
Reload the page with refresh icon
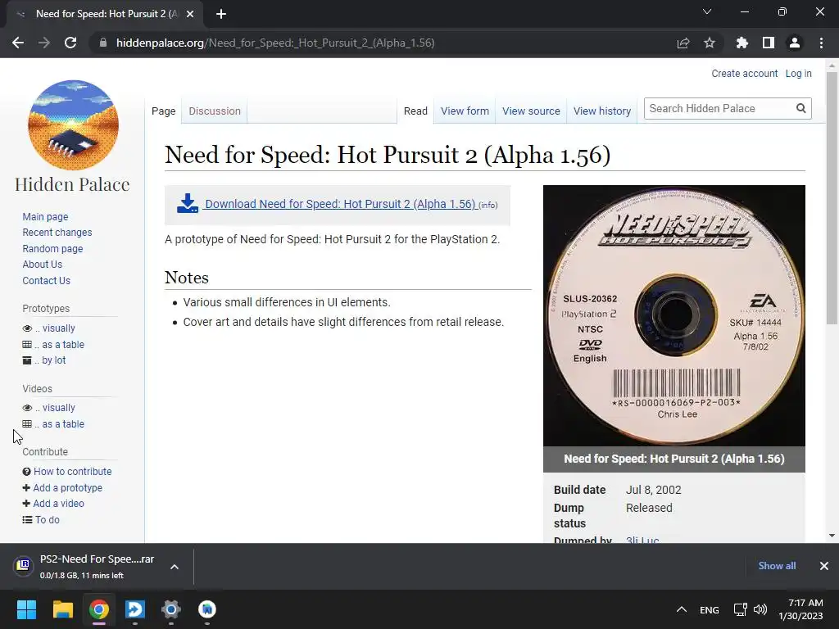tap(70, 43)
